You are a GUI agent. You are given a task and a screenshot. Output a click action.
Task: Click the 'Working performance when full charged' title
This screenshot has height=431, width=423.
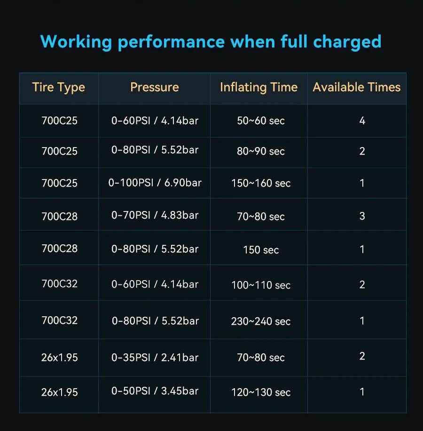pyautogui.click(x=211, y=41)
